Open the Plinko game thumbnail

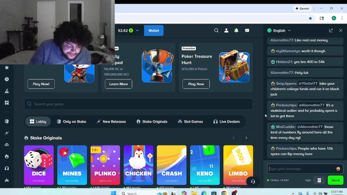(105, 165)
